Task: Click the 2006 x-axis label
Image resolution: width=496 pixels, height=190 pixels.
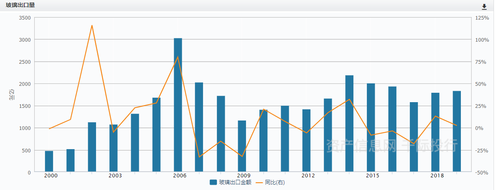Action: point(179,176)
